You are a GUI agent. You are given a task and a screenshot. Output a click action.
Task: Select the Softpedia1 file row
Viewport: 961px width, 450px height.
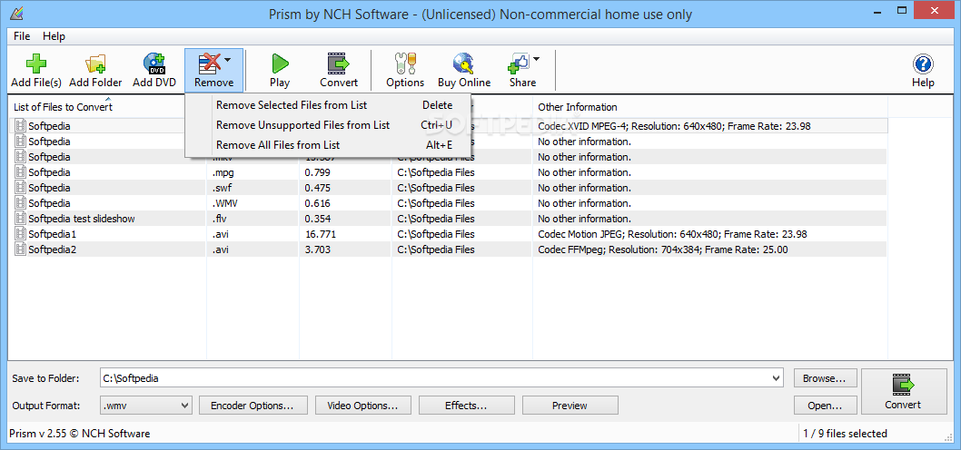coord(448,234)
